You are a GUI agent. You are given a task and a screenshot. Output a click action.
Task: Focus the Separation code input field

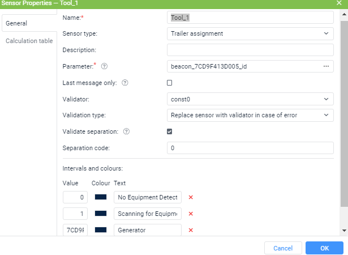click(250, 148)
